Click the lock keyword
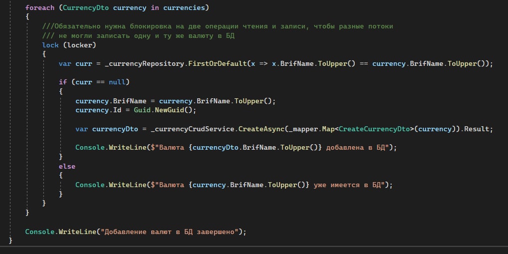Viewport: 508px width, 254px height. (x=50, y=45)
